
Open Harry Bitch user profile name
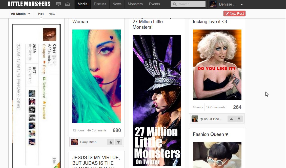(88, 142)
